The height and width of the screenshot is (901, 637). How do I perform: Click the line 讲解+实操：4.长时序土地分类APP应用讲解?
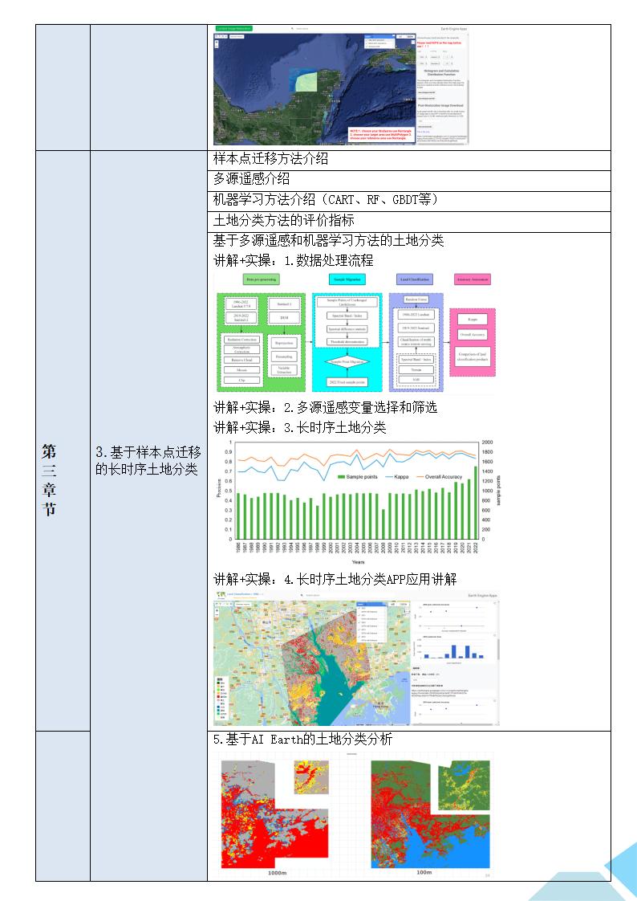tap(335, 579)
